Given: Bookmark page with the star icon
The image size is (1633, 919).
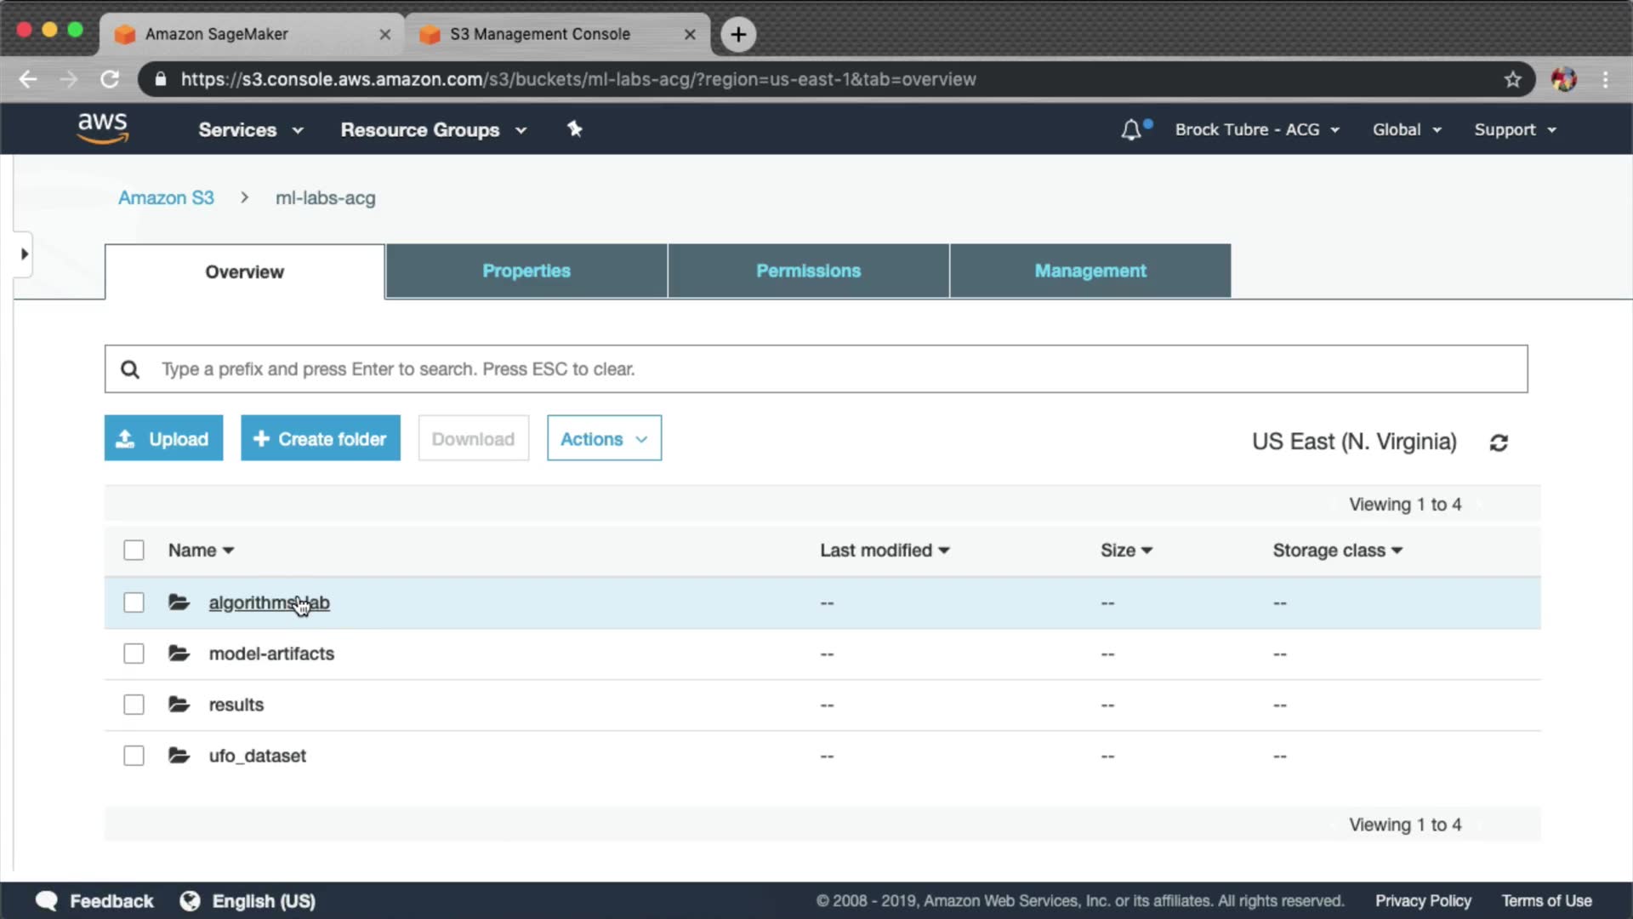Looking at the screenshot, I should pos(1512,79).
